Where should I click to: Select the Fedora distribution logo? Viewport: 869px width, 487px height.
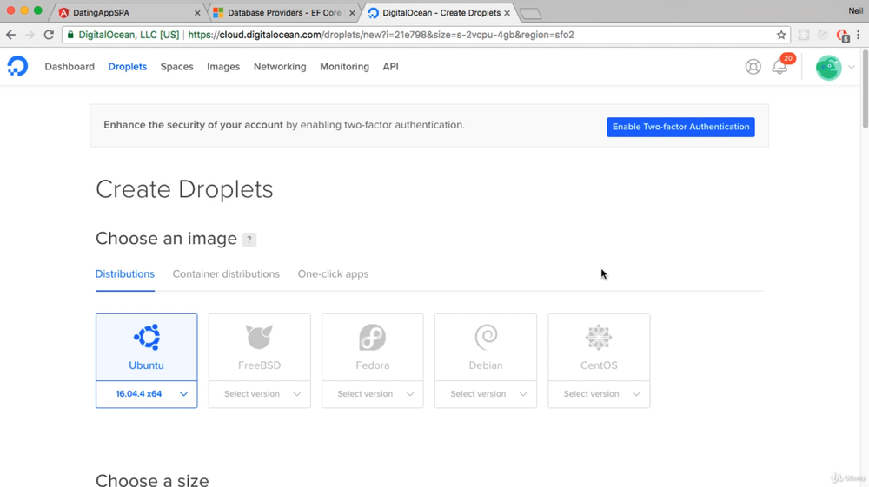373,337
